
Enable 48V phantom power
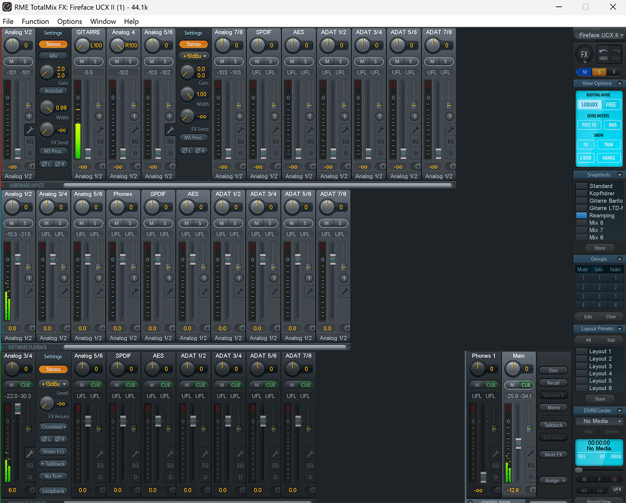coord(53,56)
